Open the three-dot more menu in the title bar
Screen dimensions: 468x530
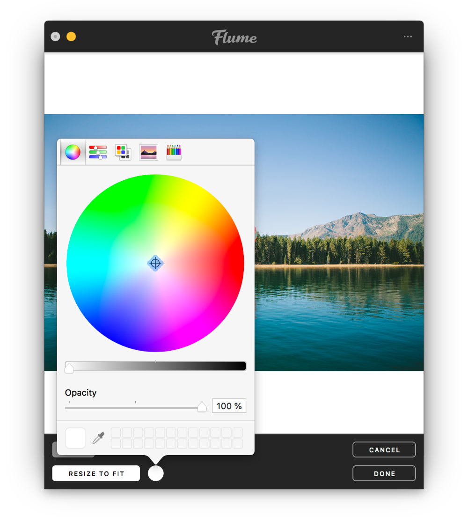point(408,37)
